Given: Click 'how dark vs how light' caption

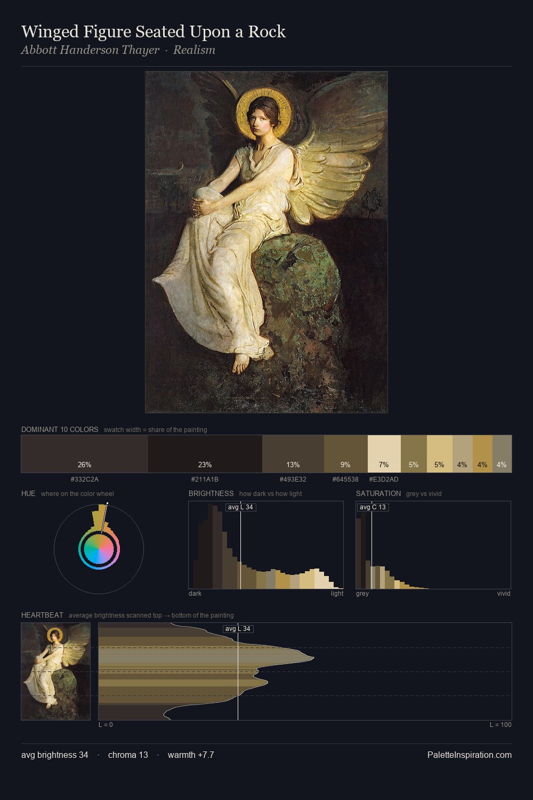Looking at the screenshot, I should (x=271, y=494).
